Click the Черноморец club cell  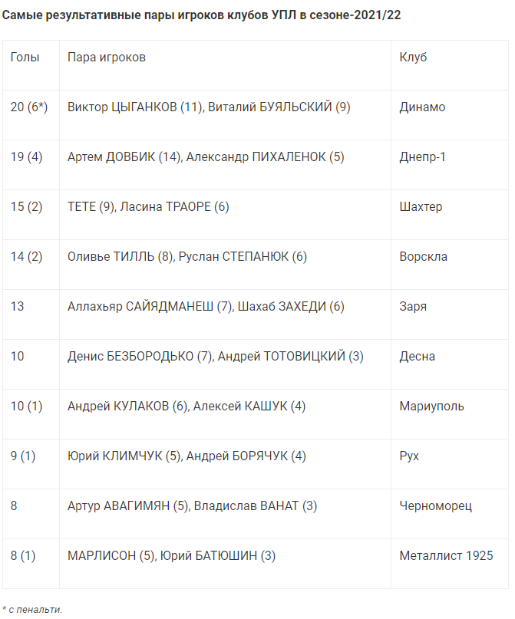pos(436,506)
